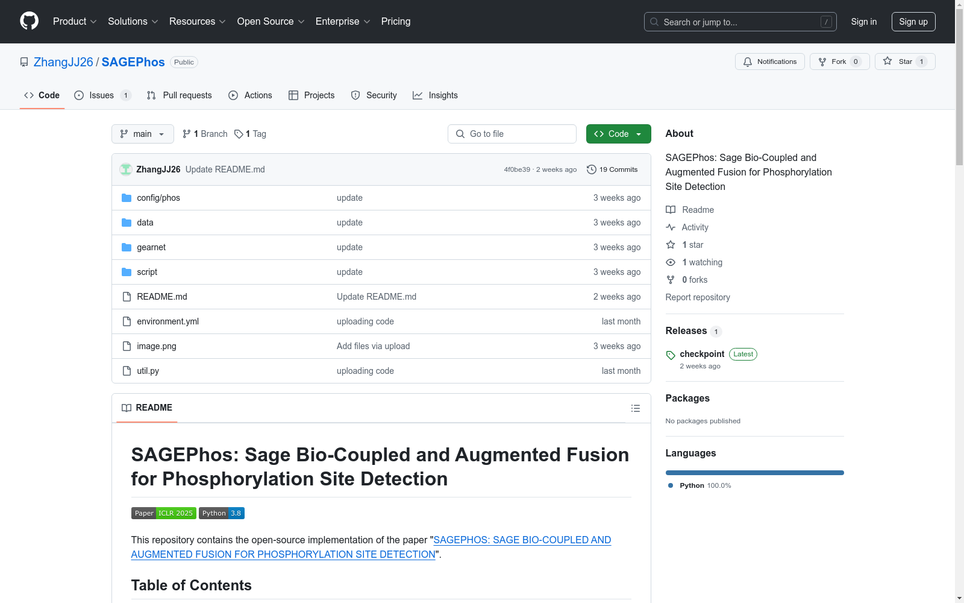Screen dimensions: 964x603
Task: Click the search magnifier icon in header
Action: [x=654, y=22]
